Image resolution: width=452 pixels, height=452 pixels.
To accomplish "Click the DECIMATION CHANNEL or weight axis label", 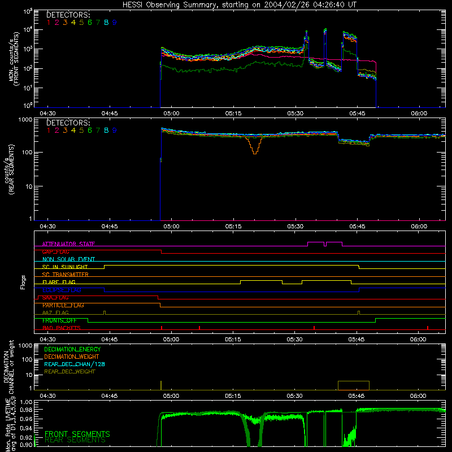I will click(x=8, y=367).
